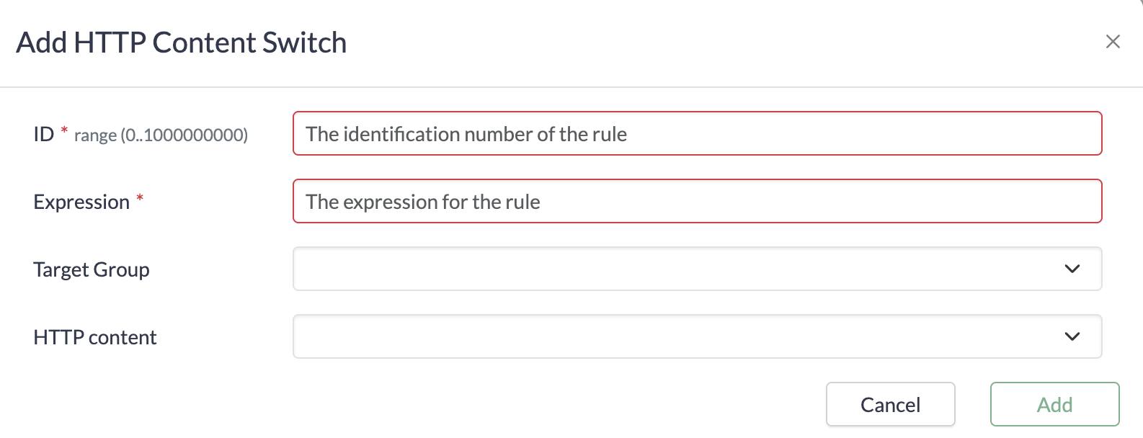Click the red asterisk beside ID
The height and width of the screenshot is (438, 1143).
64,130
